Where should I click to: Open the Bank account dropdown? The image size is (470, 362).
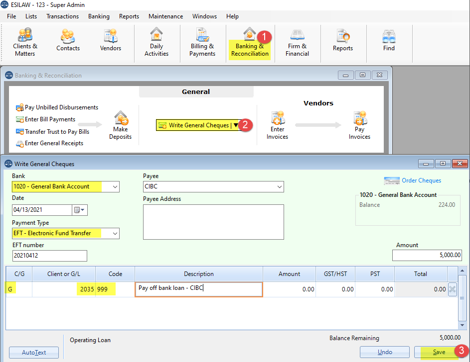pos(115,187)
